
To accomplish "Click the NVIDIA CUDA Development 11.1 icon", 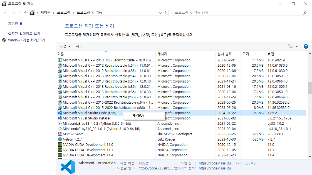I will [x=60, y=150].
